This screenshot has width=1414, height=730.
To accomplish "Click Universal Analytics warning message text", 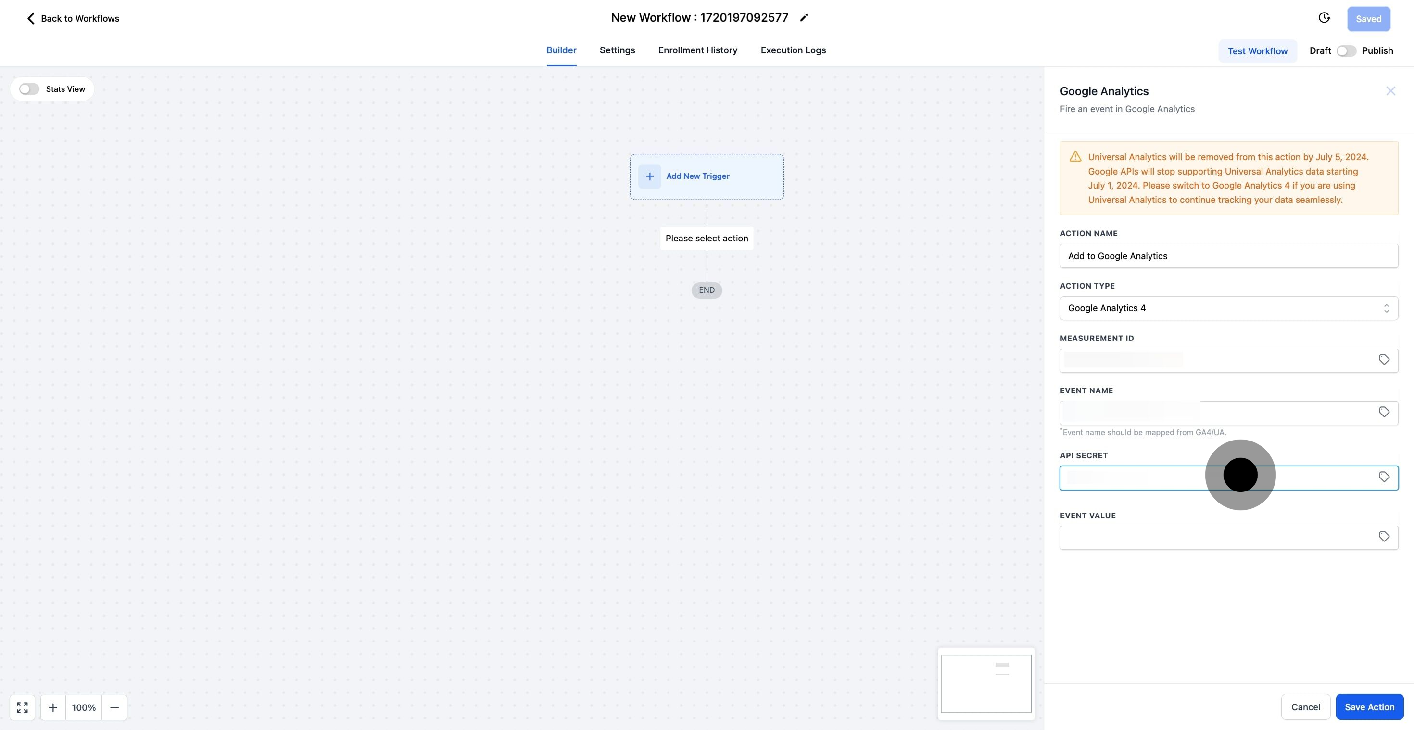I will pyautogui.click(x=1228, y=178).
